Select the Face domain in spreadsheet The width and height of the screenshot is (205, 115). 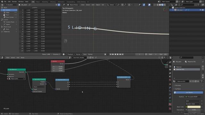9,15
